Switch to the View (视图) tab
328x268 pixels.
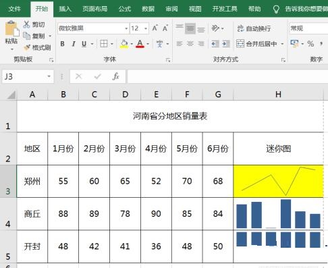click(195, 9)
